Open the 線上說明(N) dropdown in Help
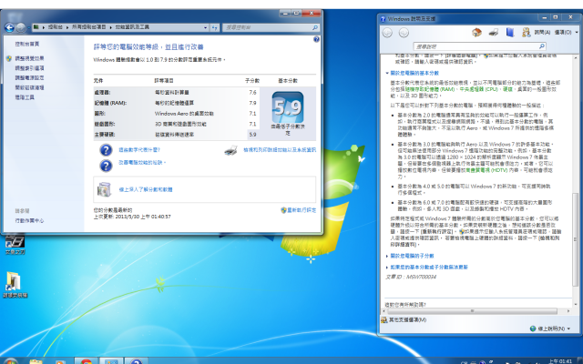The image size is (583, 364). (x=550, y=329)
